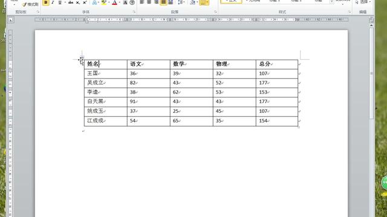Click the character shading icon
The width and height of the screenshot is (387, 217).
pos(125,2)
